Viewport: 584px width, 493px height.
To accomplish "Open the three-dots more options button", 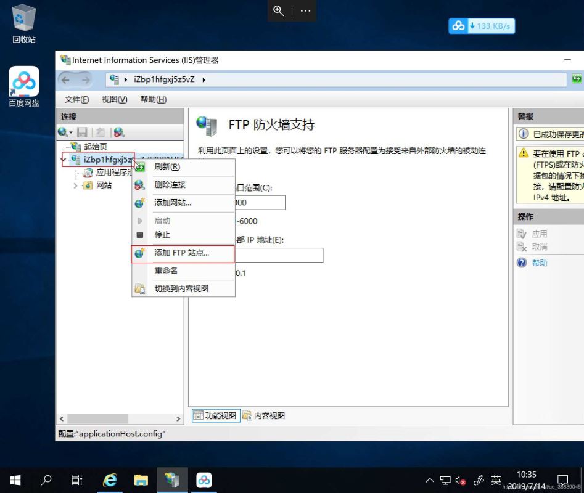I will click(305, 11).
